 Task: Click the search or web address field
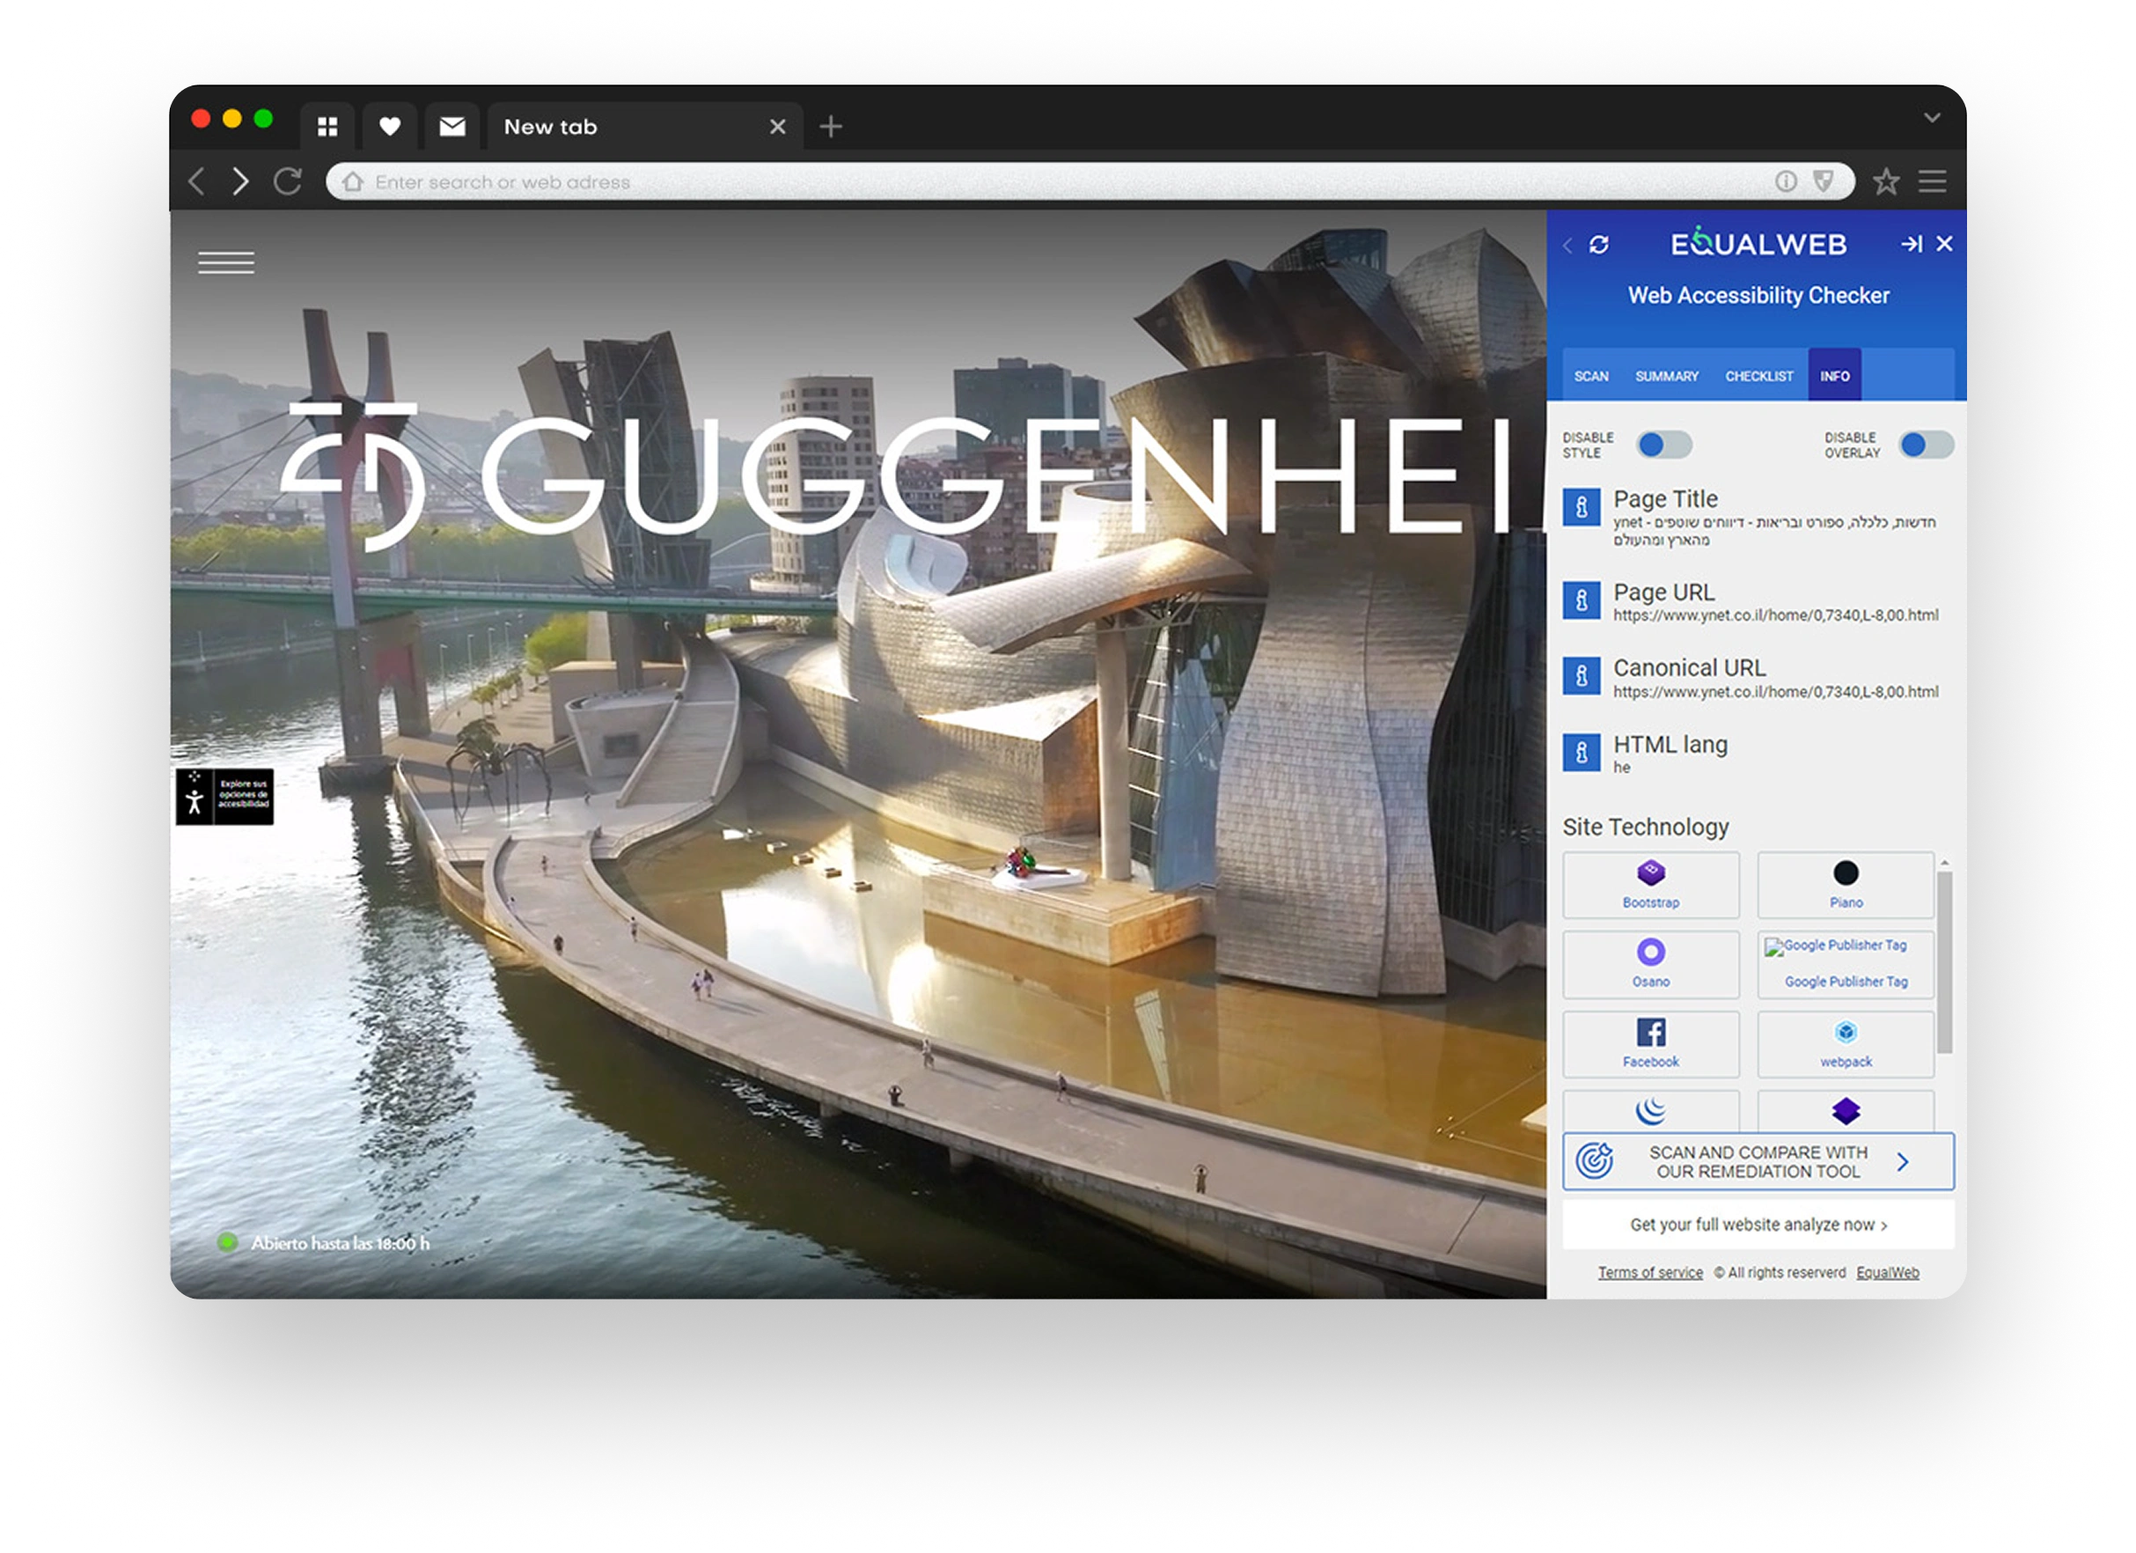tap(1036, 181)
